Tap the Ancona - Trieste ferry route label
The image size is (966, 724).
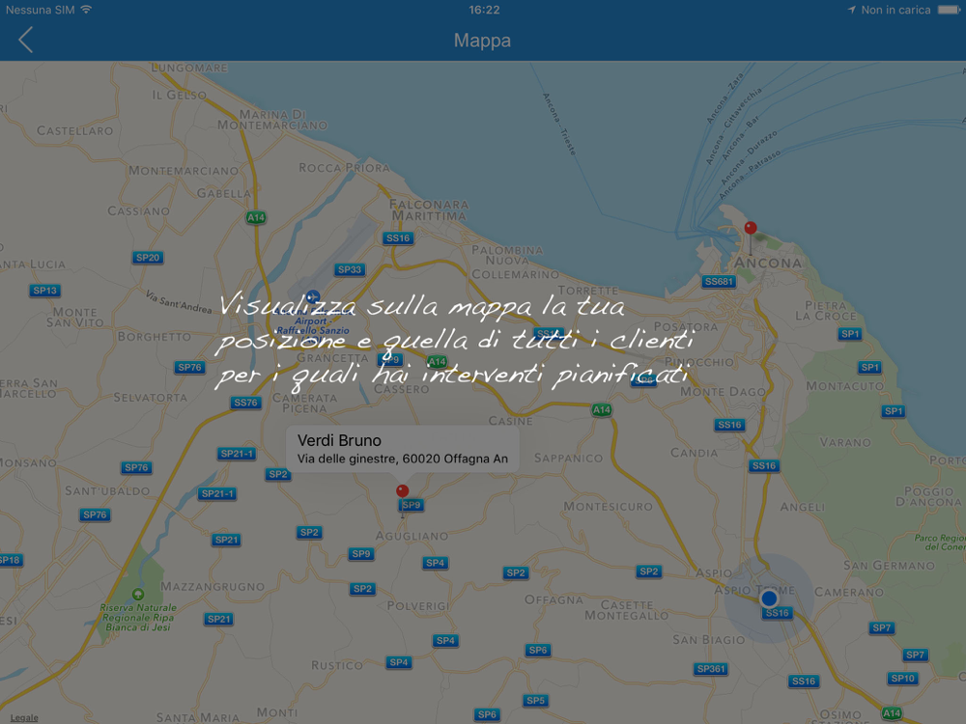[x=559, y=124]
